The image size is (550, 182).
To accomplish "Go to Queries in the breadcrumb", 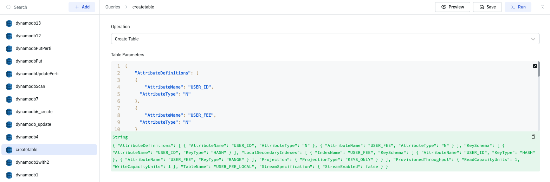I will [112, 7].
